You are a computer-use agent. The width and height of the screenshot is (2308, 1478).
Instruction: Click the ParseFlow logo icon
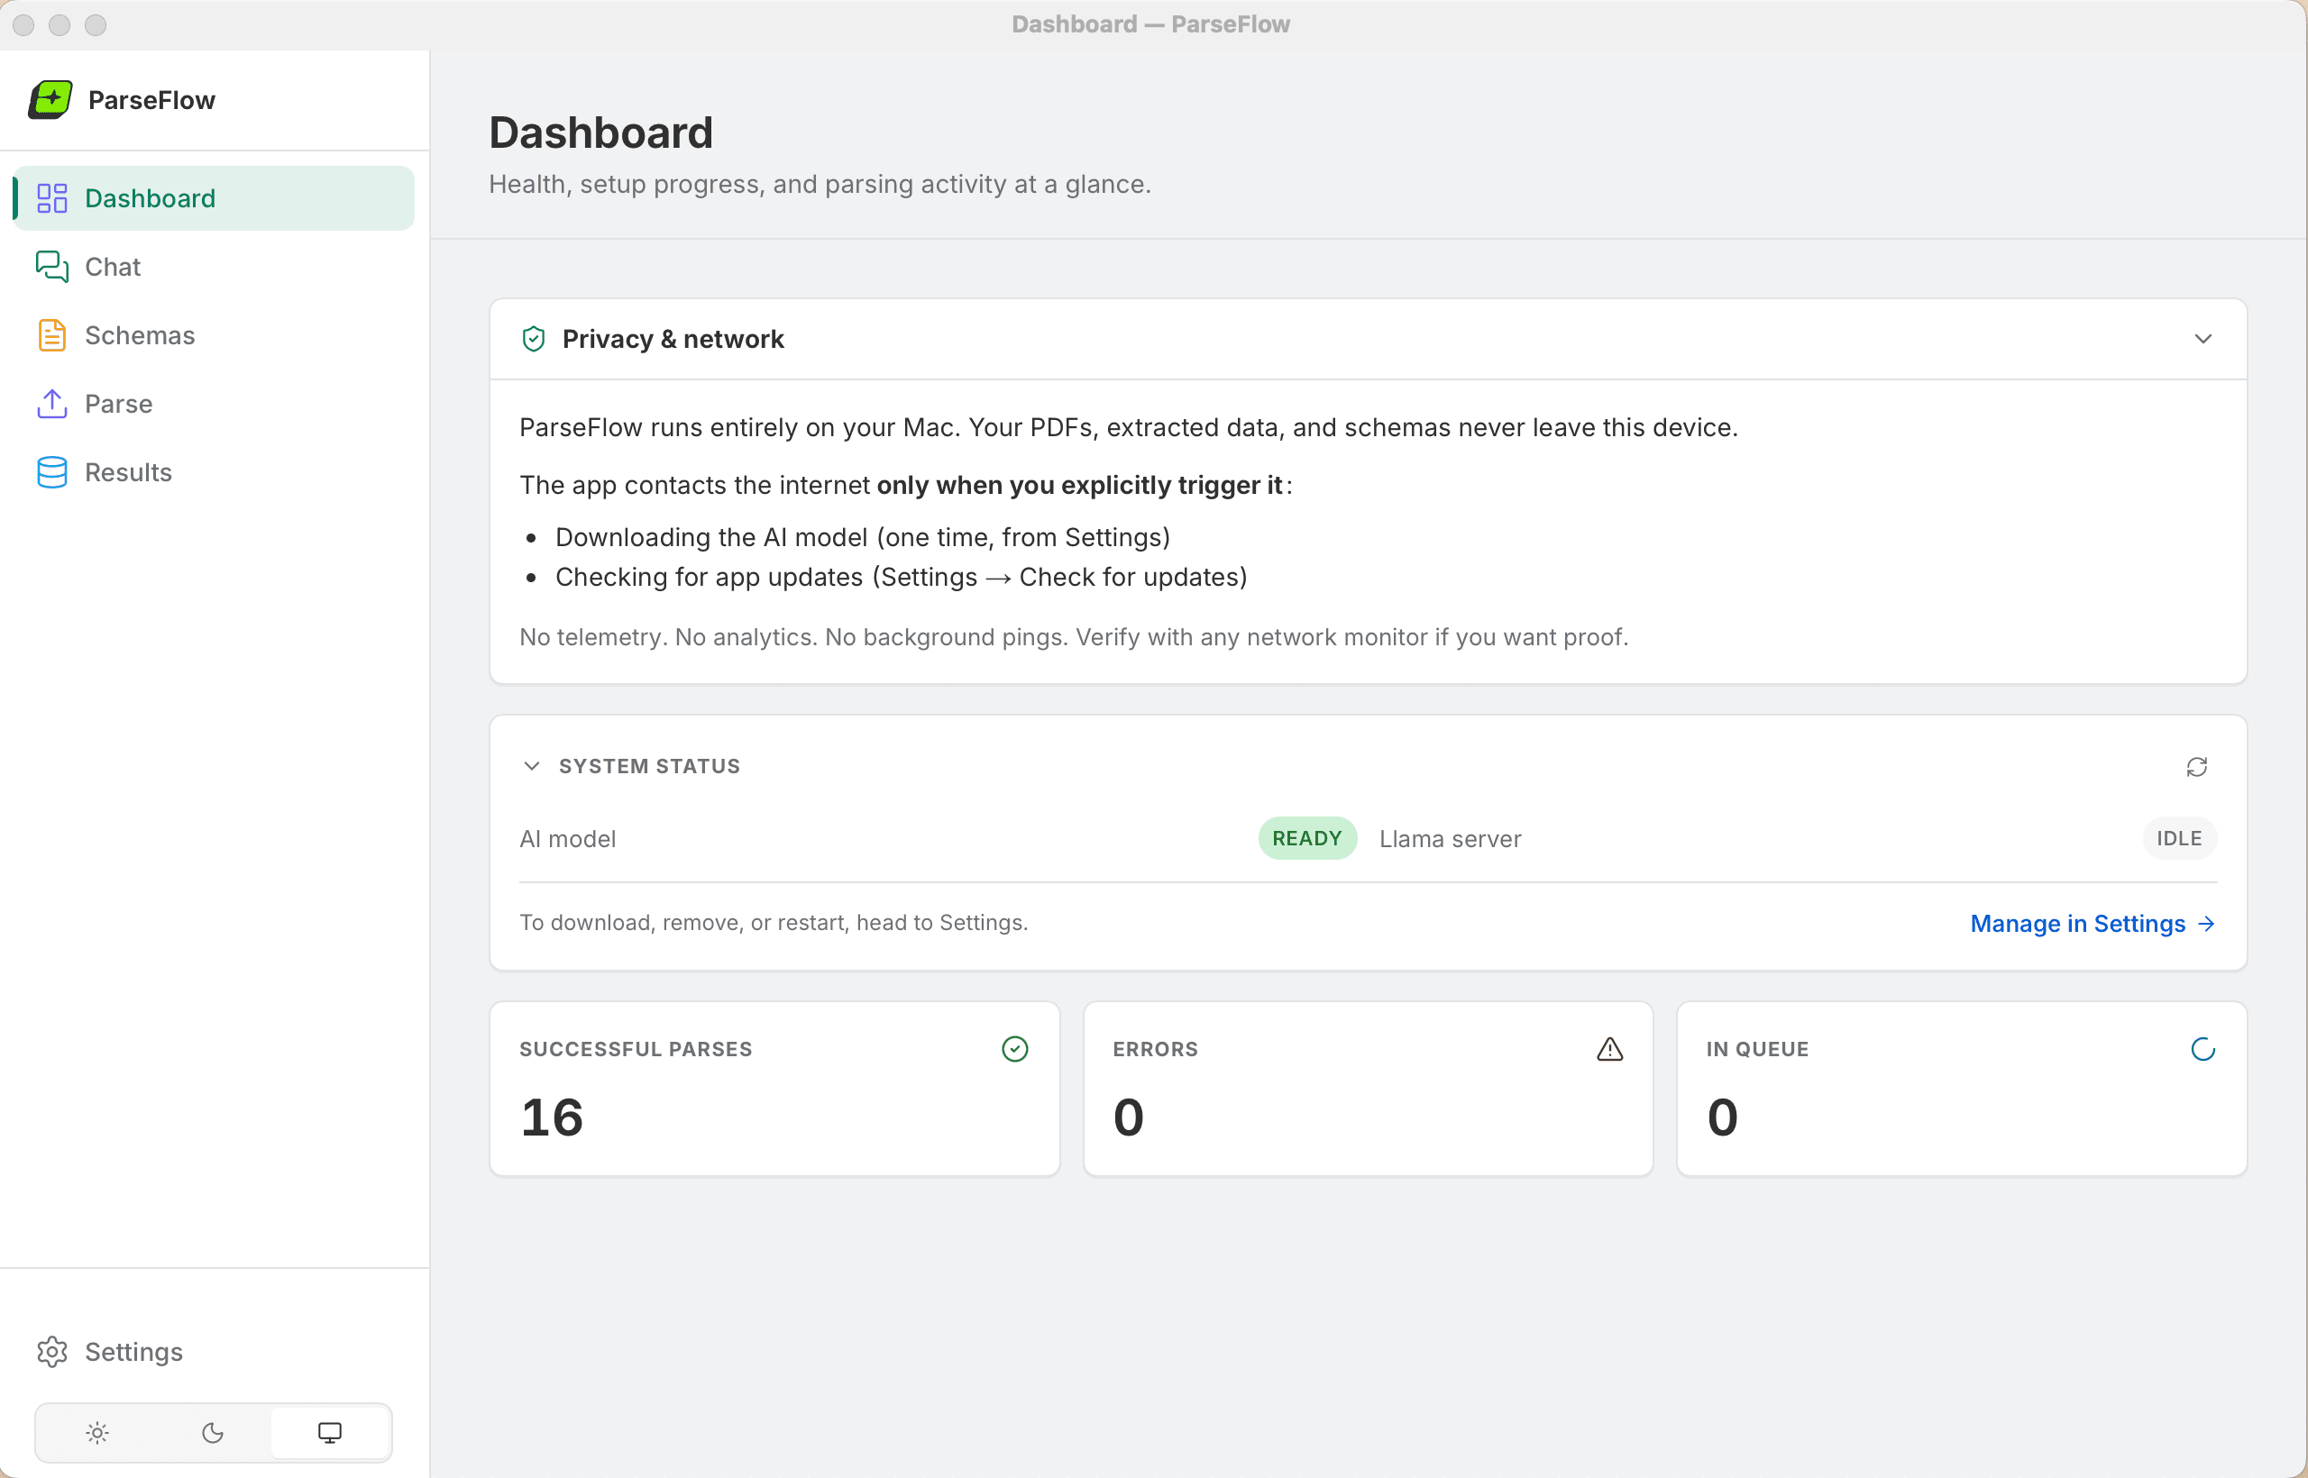click(50, 100)
